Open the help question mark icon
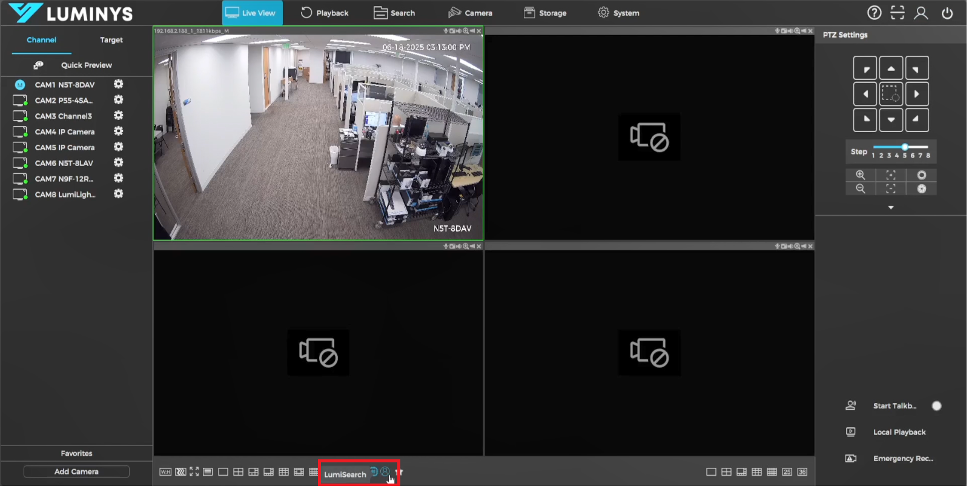 [874, 13]
